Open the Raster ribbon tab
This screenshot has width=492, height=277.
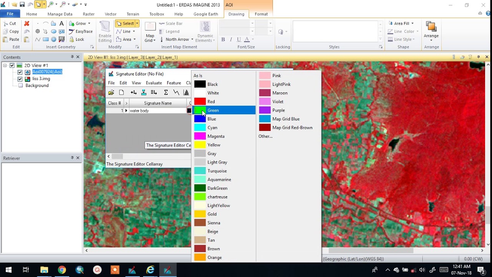(88, 14)
